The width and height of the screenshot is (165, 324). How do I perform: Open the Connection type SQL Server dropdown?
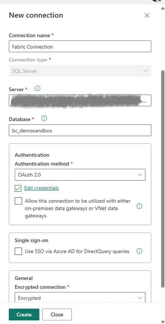80,71
